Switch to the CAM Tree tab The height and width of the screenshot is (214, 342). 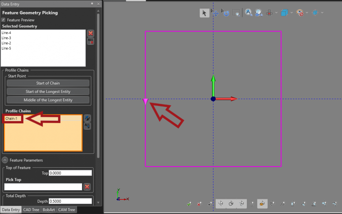[66, 210]
